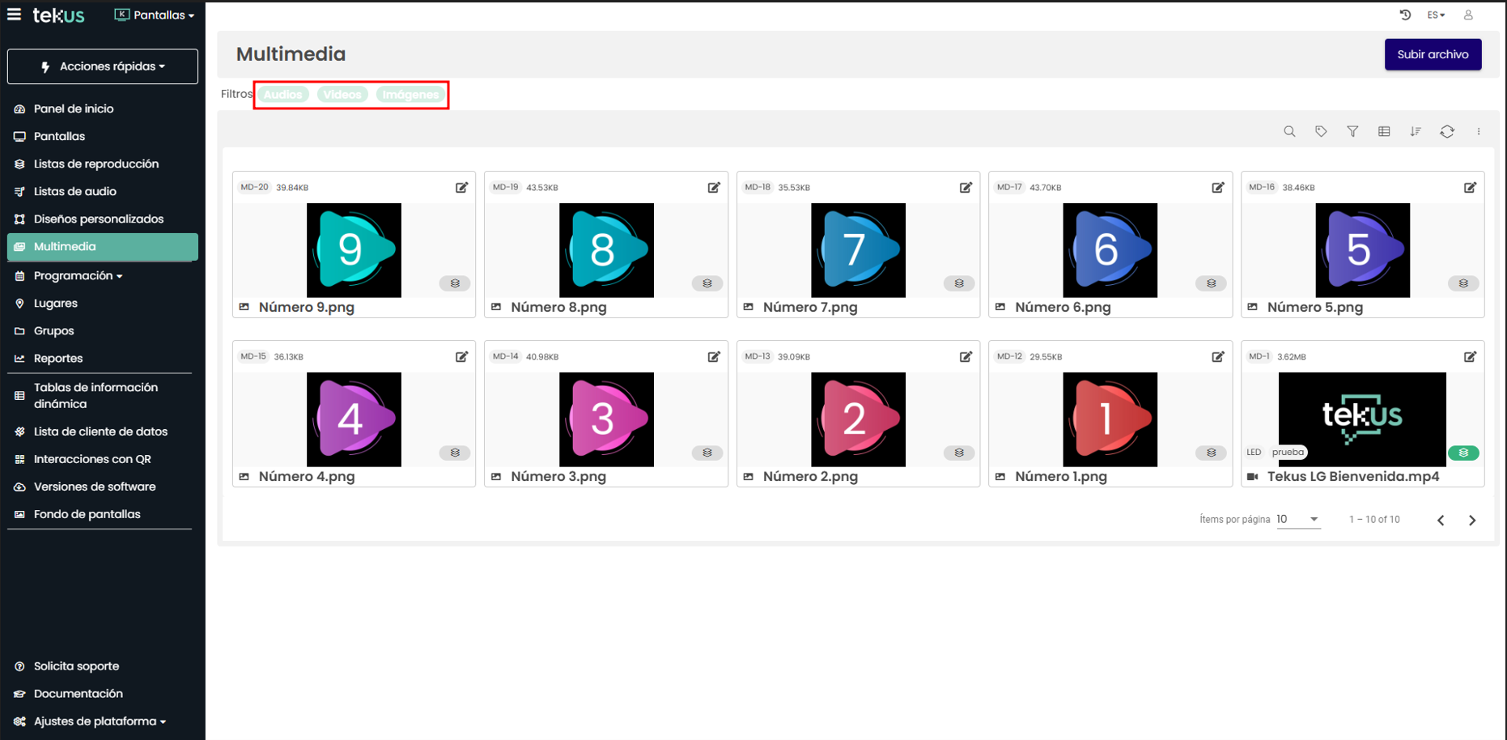
Task: Select the Tekus LG Bienvenida video thumbnail
Action: (x=1362, y=419)
